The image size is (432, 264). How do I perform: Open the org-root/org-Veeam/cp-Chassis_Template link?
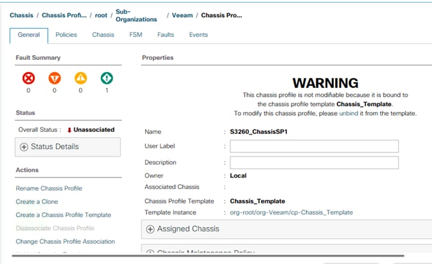[x=291, y=212]
